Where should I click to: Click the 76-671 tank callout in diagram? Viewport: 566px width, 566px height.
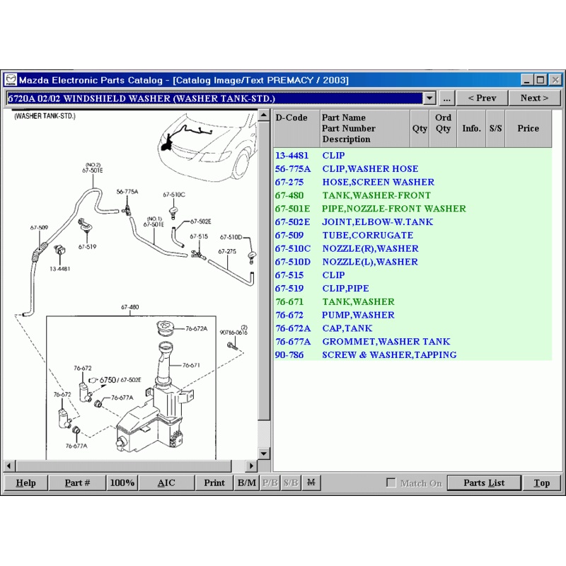pos(191,365)
